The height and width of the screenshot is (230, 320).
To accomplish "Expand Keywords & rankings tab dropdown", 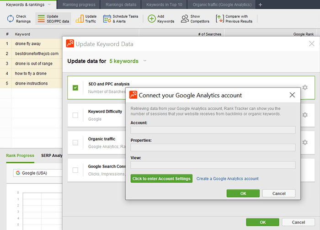I will pos(49,5).
